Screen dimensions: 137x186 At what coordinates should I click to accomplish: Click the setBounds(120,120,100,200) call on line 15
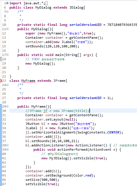tap(52, 46)
